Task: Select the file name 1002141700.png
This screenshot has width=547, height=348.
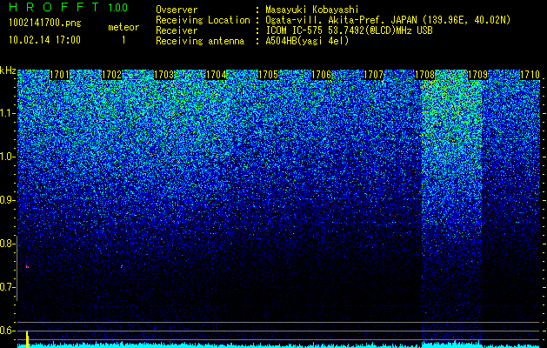Action: click(x=44, y=23)
